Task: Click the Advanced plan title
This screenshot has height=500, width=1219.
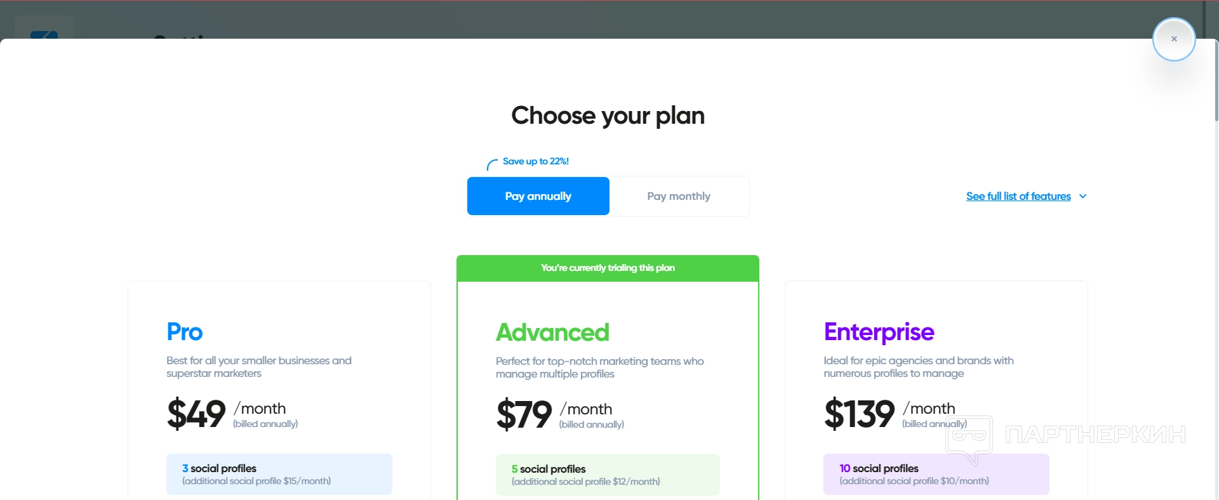Action: coord(552,332)
